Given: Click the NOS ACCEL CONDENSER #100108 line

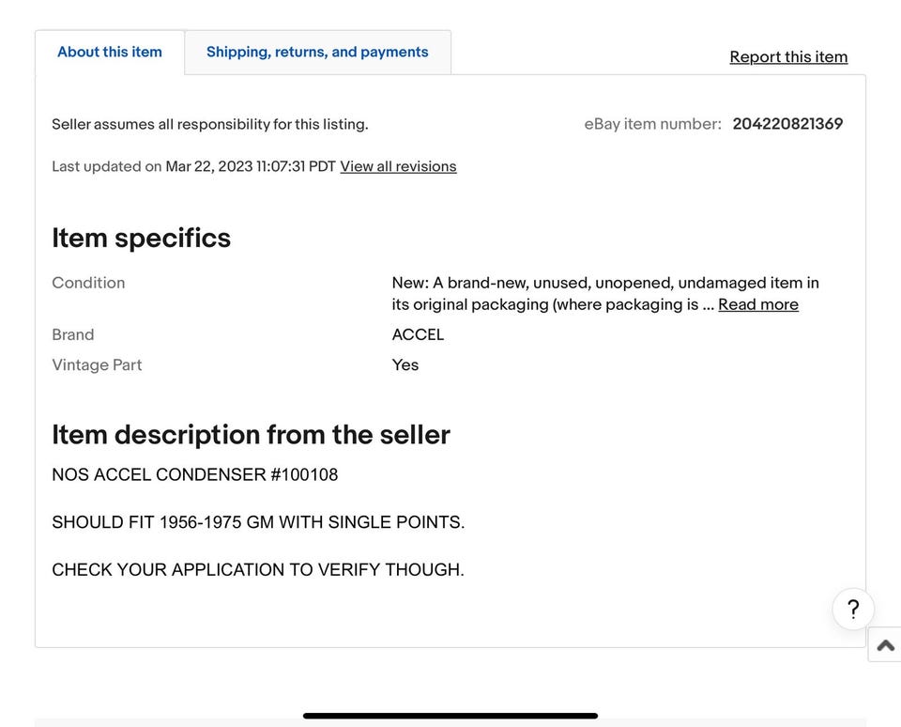Looking at the screenshot, I should (x=194, y=475).
